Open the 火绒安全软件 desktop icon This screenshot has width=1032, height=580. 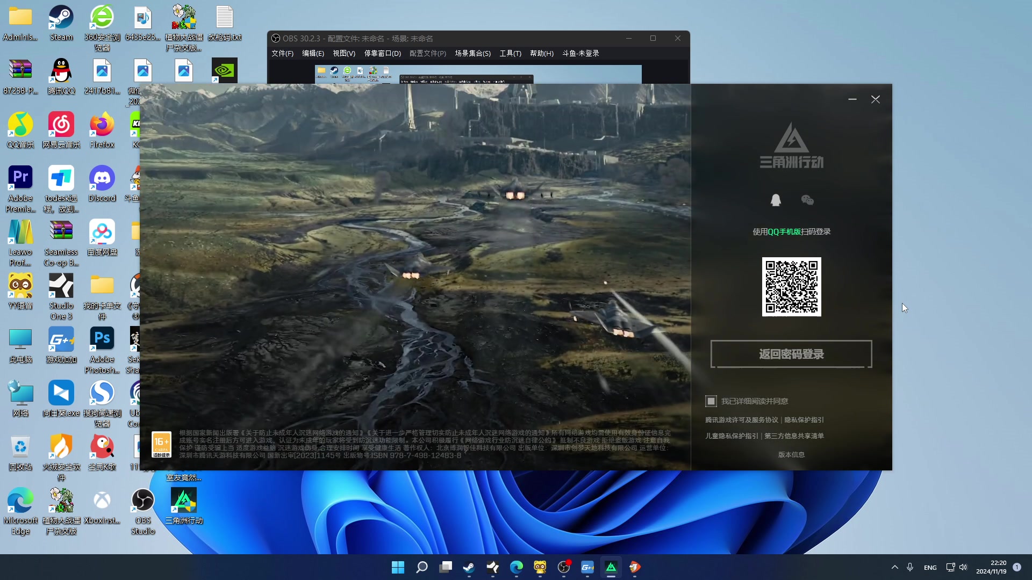pos(61,458)
